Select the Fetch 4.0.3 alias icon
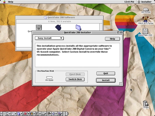 145,20
